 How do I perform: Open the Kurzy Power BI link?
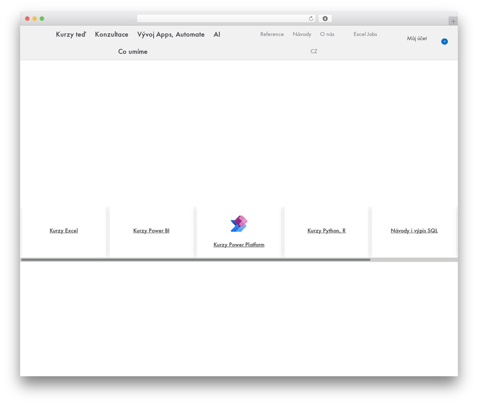pos(151,231)
